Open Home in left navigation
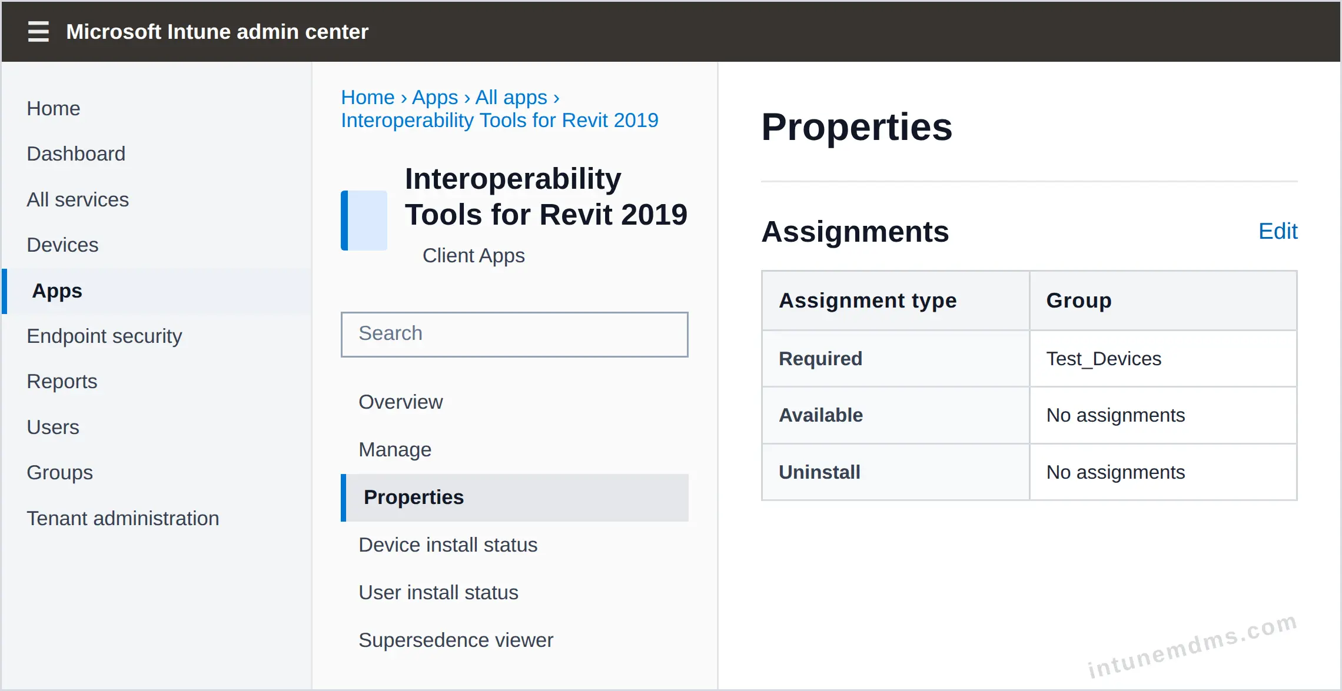This screenshot has height=691, width=1342. [54, 108]
